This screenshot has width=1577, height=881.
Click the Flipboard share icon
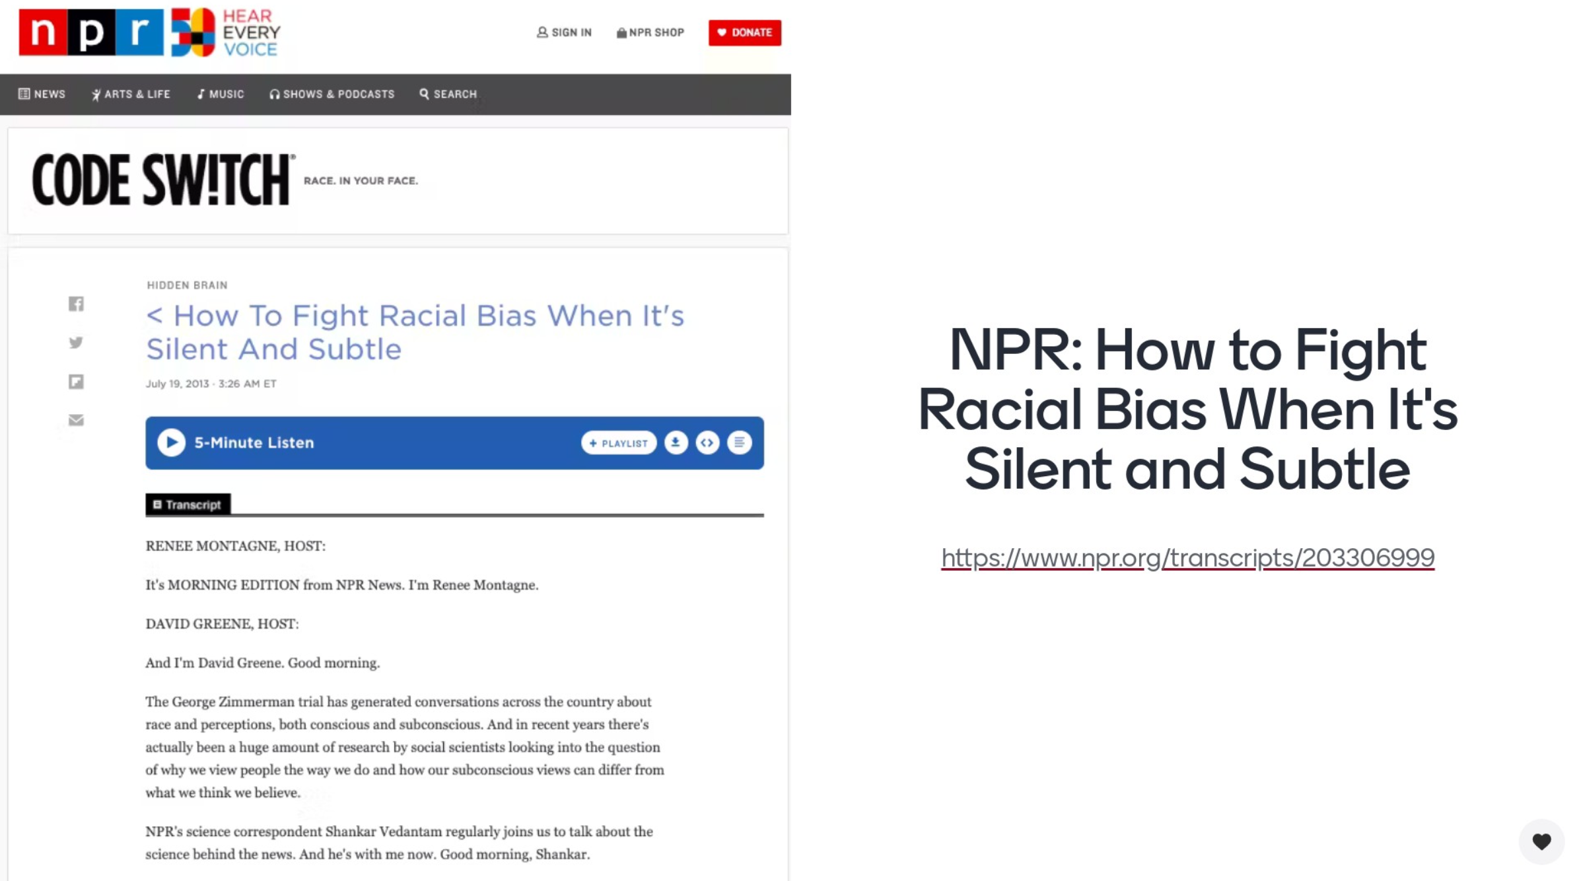coord(76,382)
